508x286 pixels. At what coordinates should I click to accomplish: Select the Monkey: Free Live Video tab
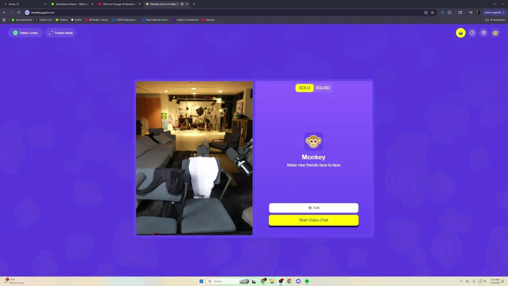tap(166, 4)
